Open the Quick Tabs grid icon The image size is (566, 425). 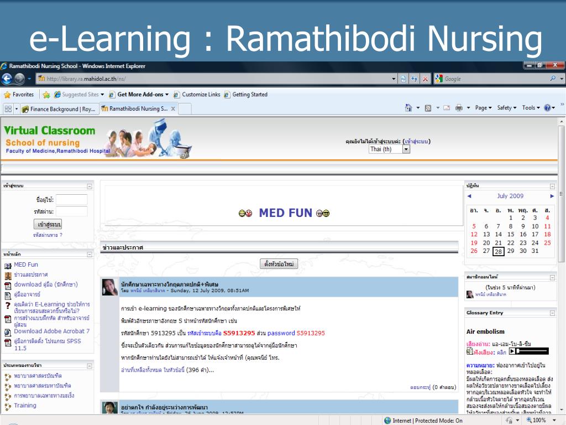point(8,109)
